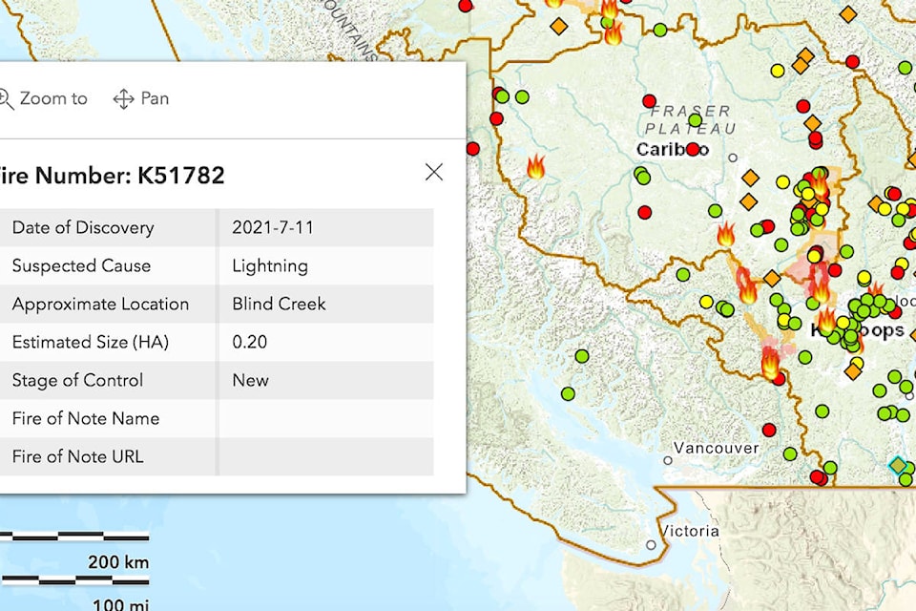Click the Zoom to text label
Image resolution: width=916 pixels, height=611 pixels.
(x=53, y=98)
